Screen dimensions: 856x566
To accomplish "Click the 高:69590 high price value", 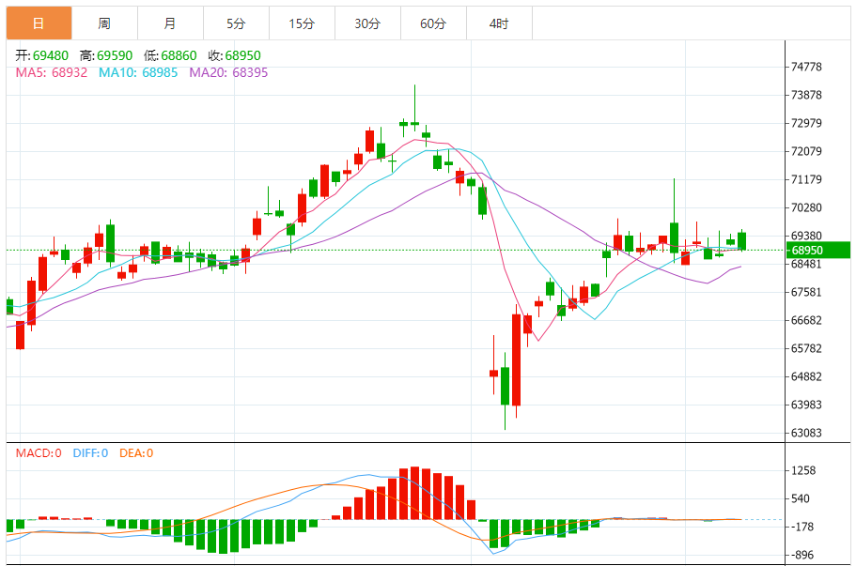I will pos(106,55).
